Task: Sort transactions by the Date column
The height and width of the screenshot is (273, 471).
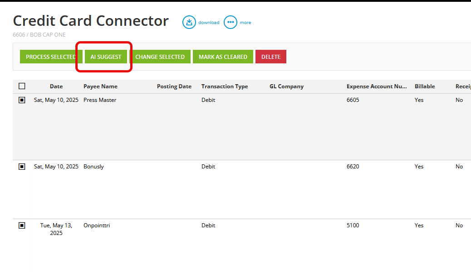Action: 56,86
